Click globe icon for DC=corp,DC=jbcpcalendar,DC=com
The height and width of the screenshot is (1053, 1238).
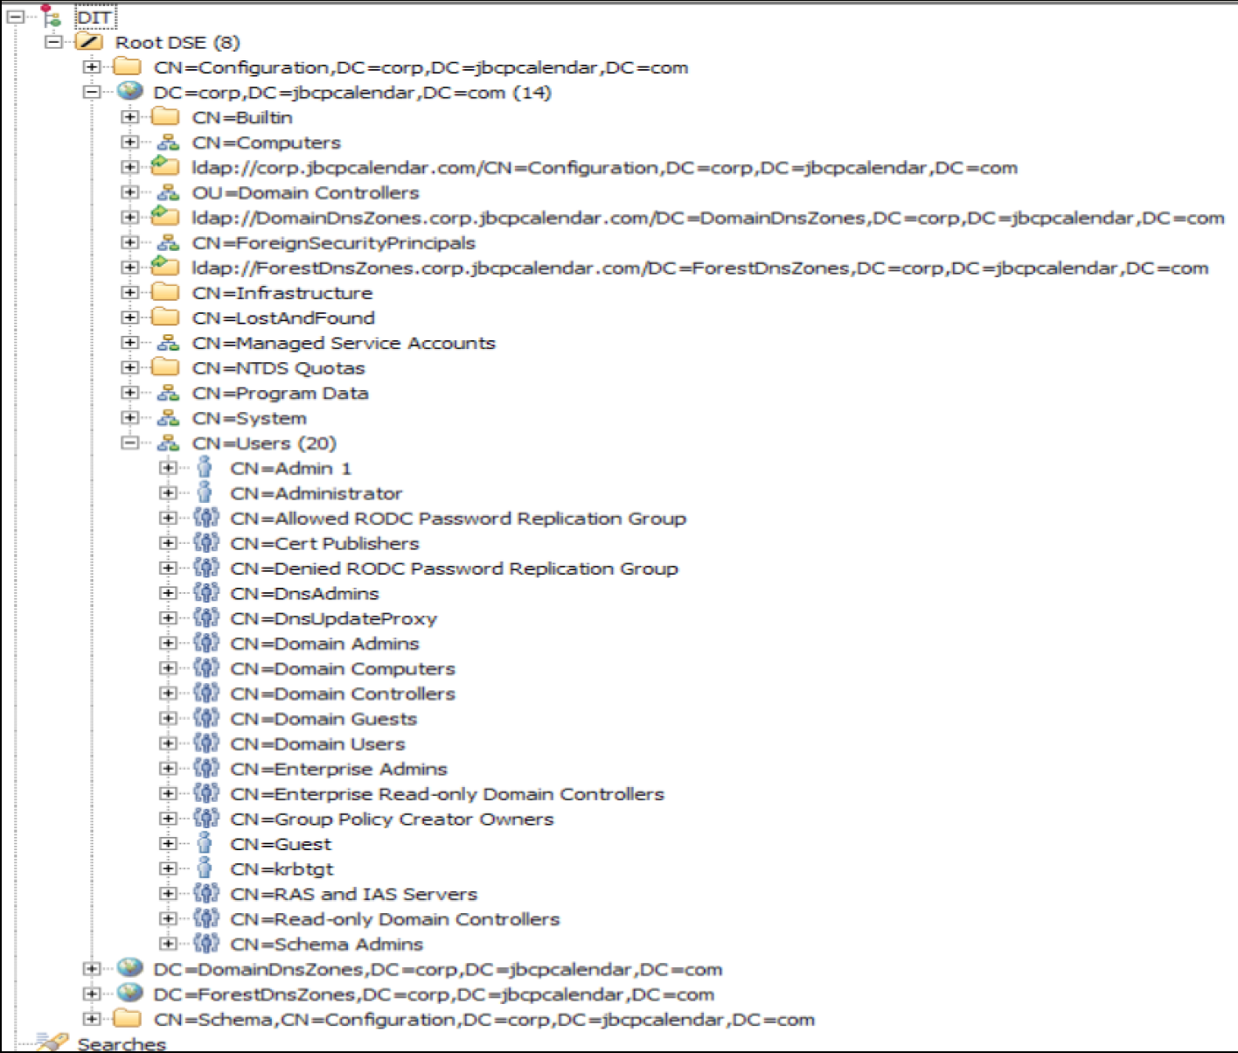(129, 91)
